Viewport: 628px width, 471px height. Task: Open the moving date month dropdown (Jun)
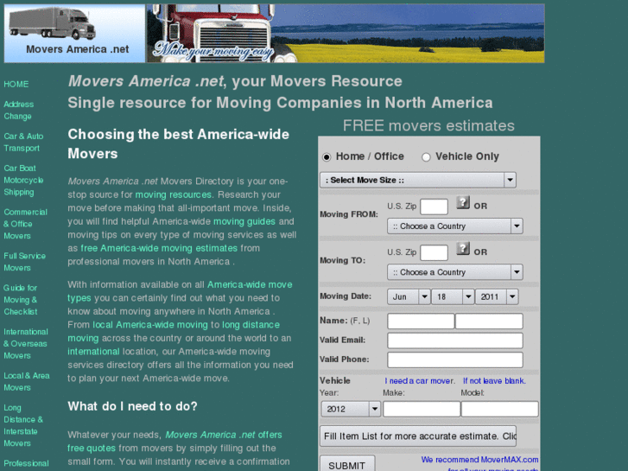pos(409,297)
